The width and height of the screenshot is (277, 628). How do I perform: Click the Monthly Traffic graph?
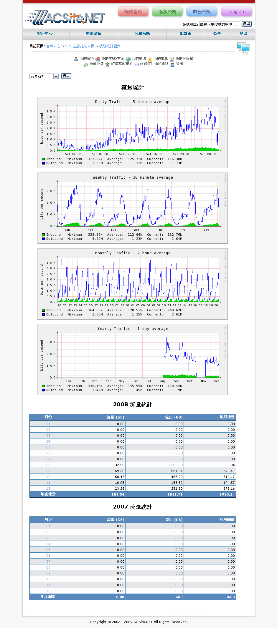click(133, 284)
